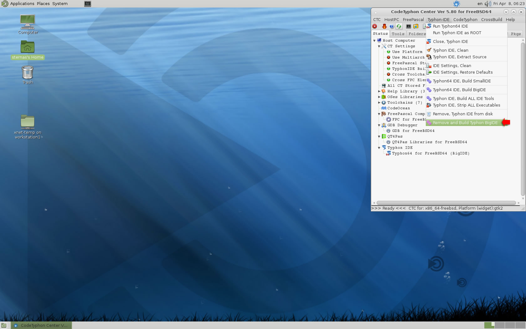Viewport: 526px width, 329px height.
Task: Open sternas's Home desktop folder
Action: [28, 50]
